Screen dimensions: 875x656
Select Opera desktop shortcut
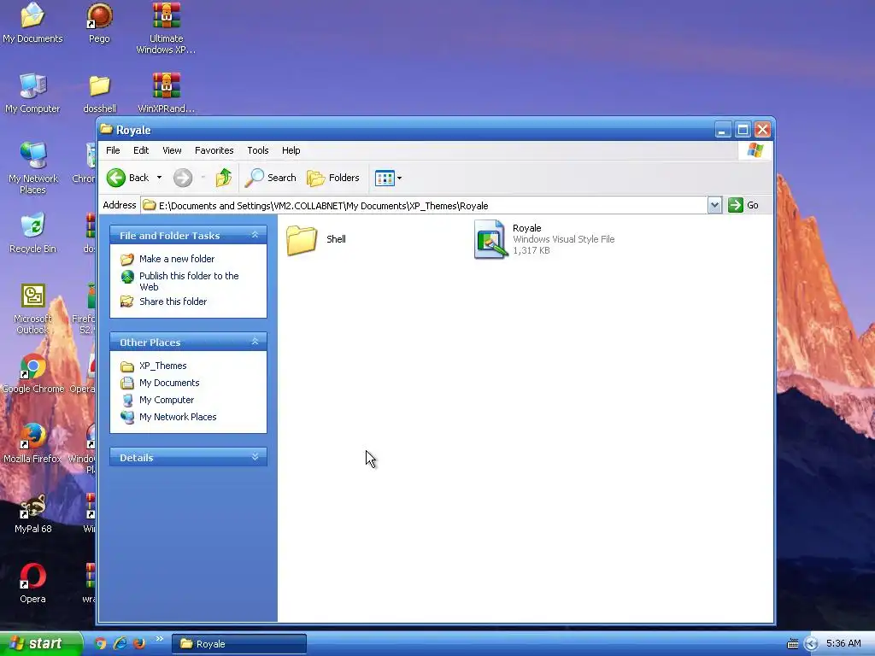point(32,577)
